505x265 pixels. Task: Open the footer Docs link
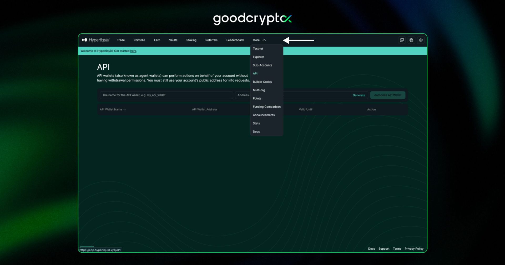click(371, 249)
